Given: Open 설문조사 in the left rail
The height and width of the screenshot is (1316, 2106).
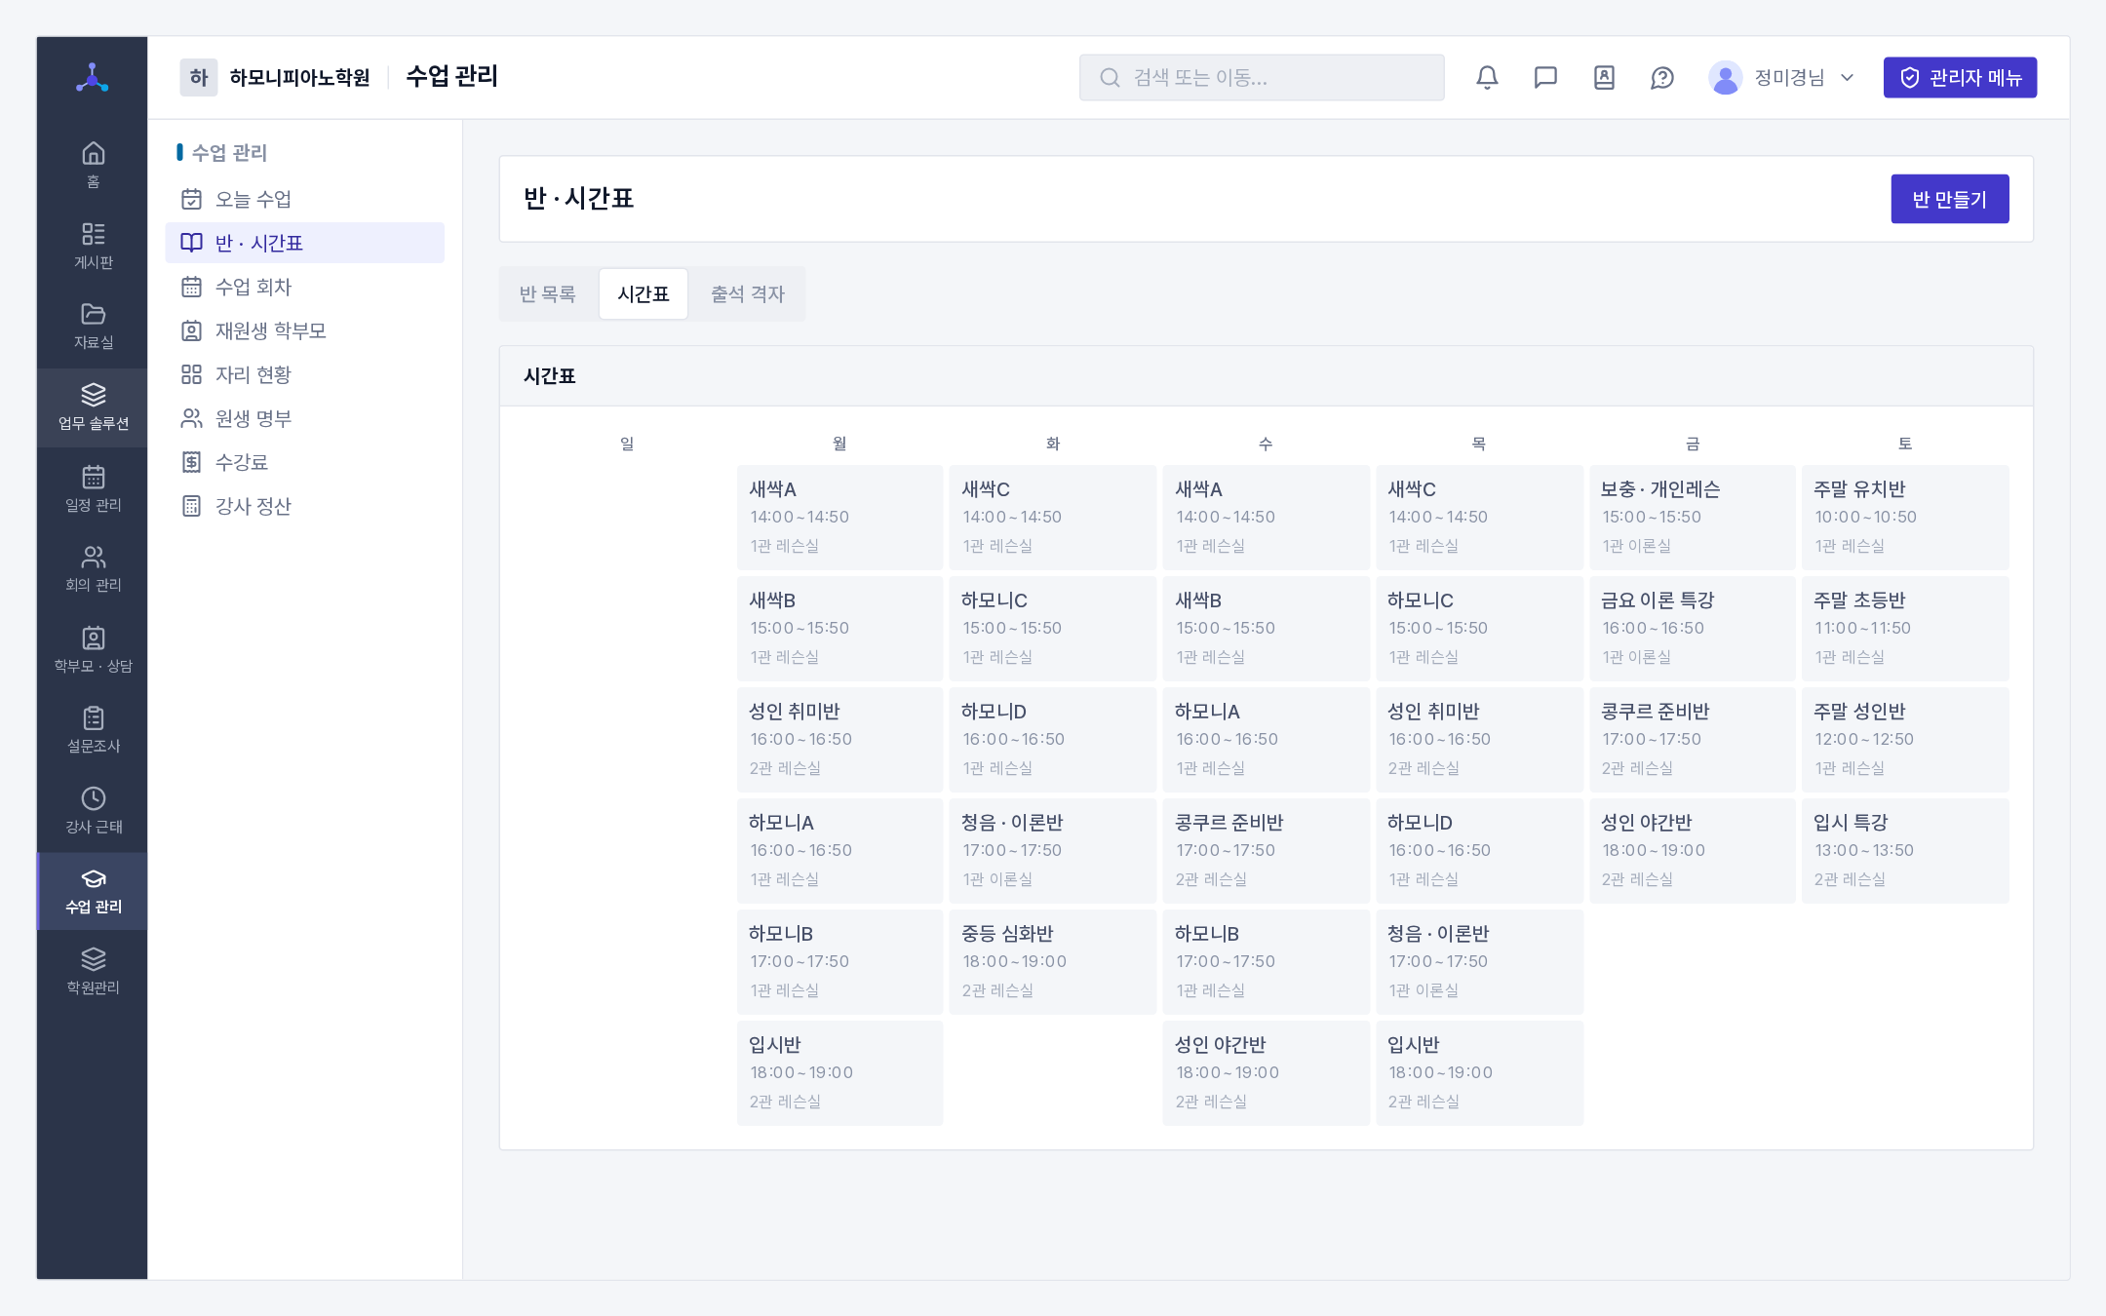Looking at the screenshot, I should coord(93,729).
